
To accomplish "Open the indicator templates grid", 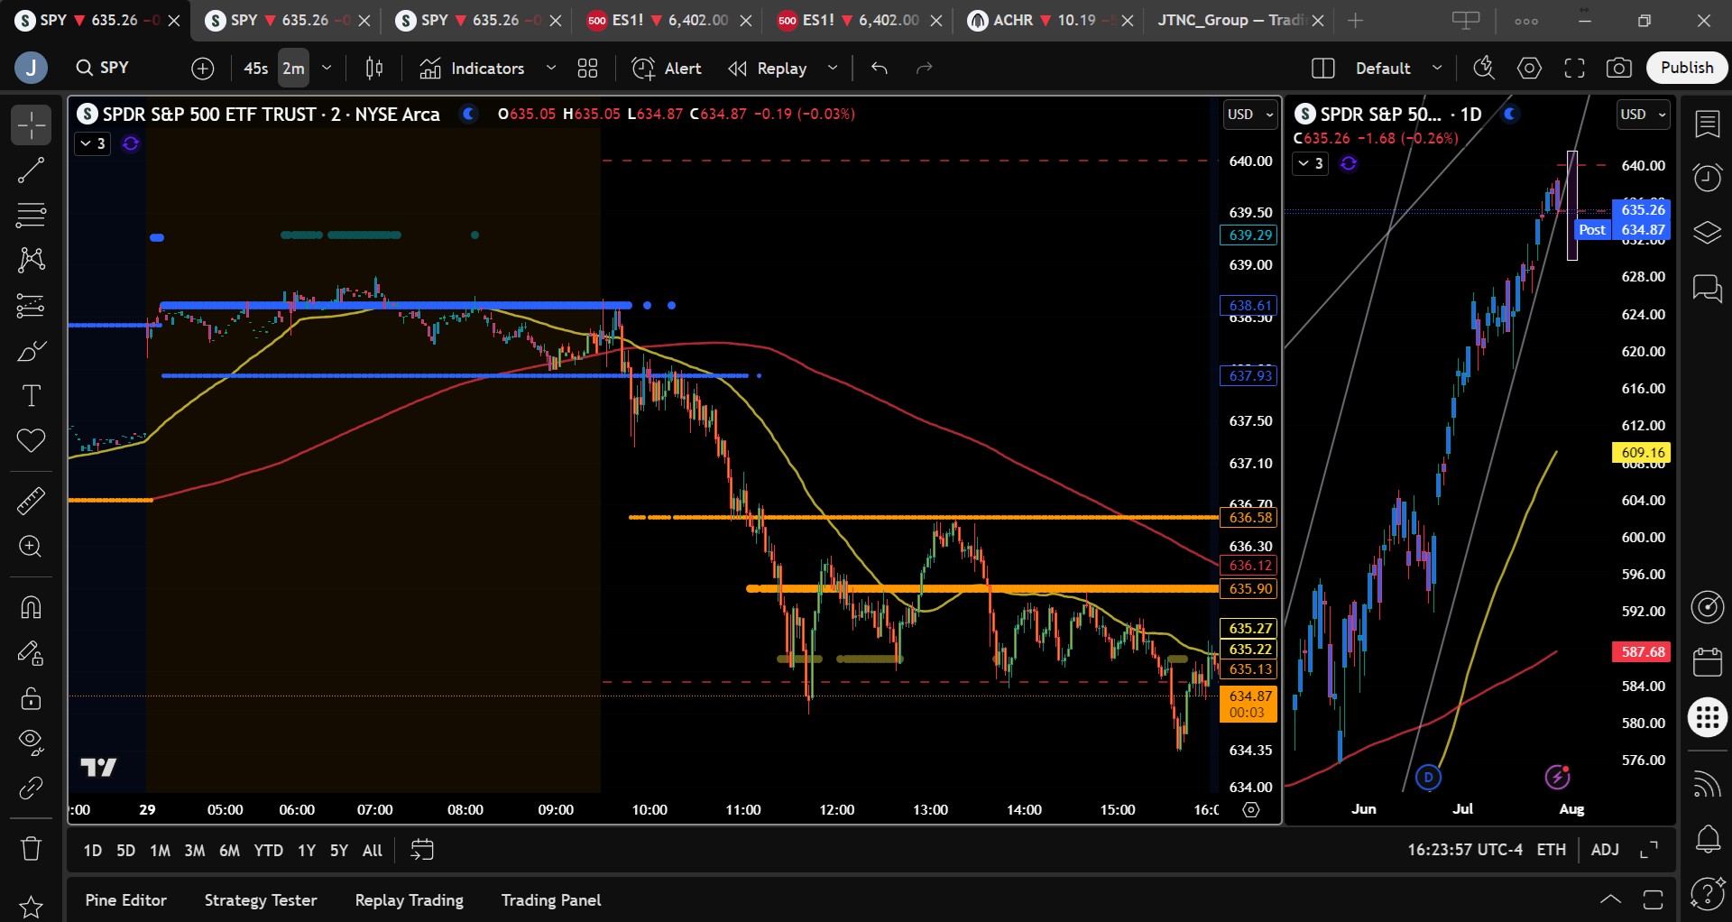I will 587,68.
